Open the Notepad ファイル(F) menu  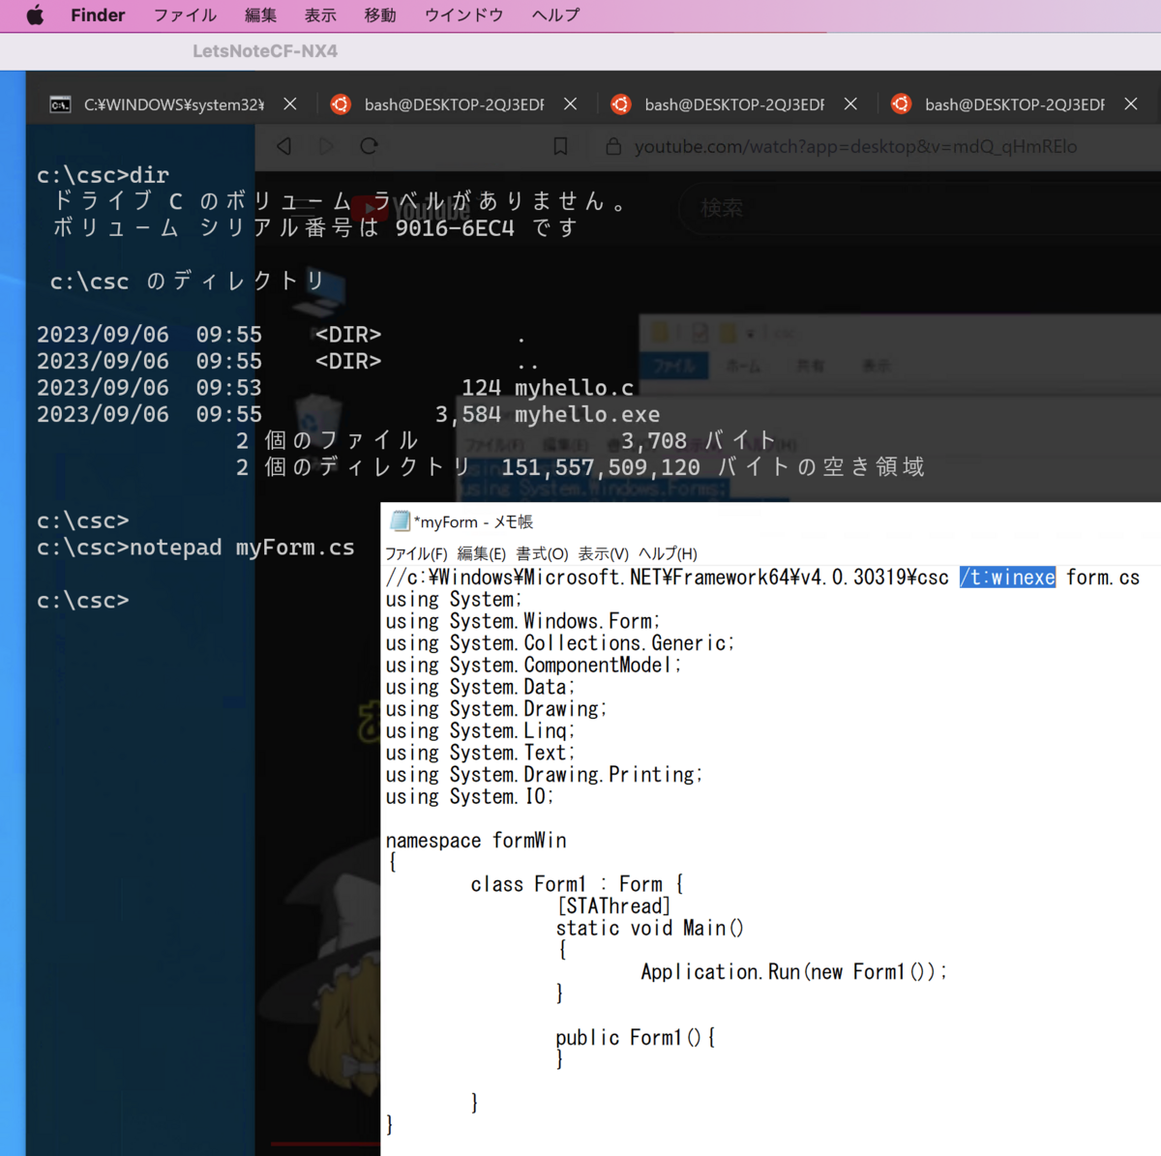(x=416, y=553)
